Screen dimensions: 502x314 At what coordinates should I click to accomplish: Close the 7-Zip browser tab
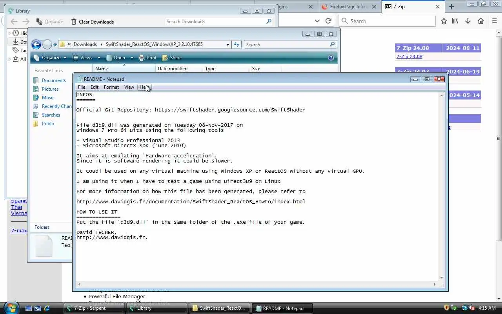[x=438, y=7]
